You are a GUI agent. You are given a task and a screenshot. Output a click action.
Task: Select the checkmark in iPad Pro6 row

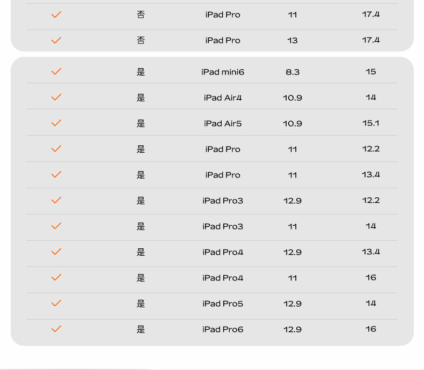click(x=56, y=329)
